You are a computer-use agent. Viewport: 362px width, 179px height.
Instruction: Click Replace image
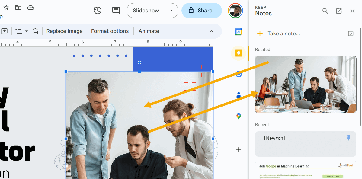(x=64, y=31)
